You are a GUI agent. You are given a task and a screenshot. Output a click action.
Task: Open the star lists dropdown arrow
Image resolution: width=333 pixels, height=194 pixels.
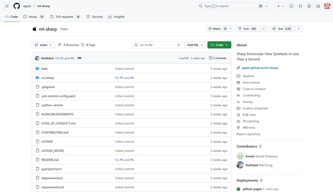pos(299,29)
